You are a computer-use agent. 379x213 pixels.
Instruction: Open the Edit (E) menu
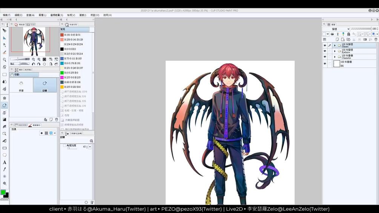[18, 15]
